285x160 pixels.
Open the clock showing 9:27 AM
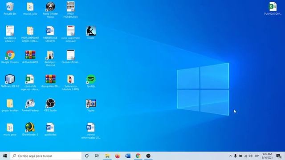pos(267,156)
